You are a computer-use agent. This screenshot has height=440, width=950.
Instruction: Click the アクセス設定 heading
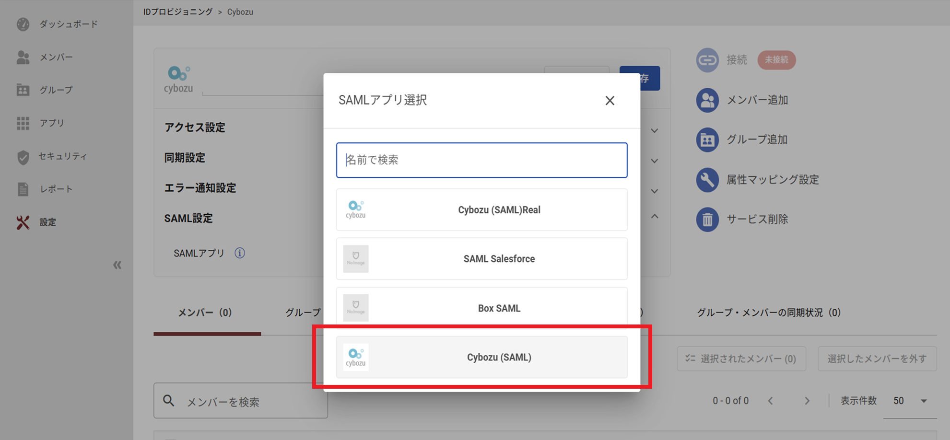tap(195, 127)
